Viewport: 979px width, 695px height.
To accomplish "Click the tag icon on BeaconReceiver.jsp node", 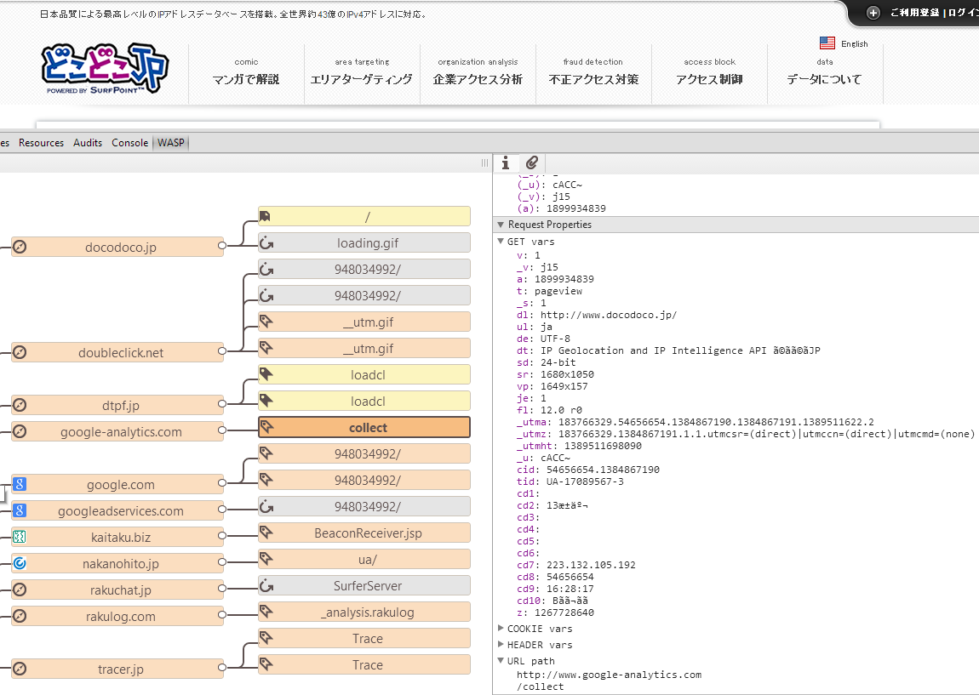I will pyautogui.click(x=266, y=533).
